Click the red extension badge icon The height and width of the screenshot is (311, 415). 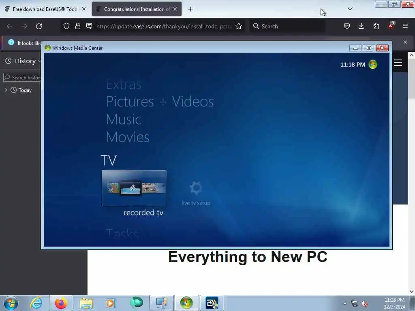click(x=391, y=26)
